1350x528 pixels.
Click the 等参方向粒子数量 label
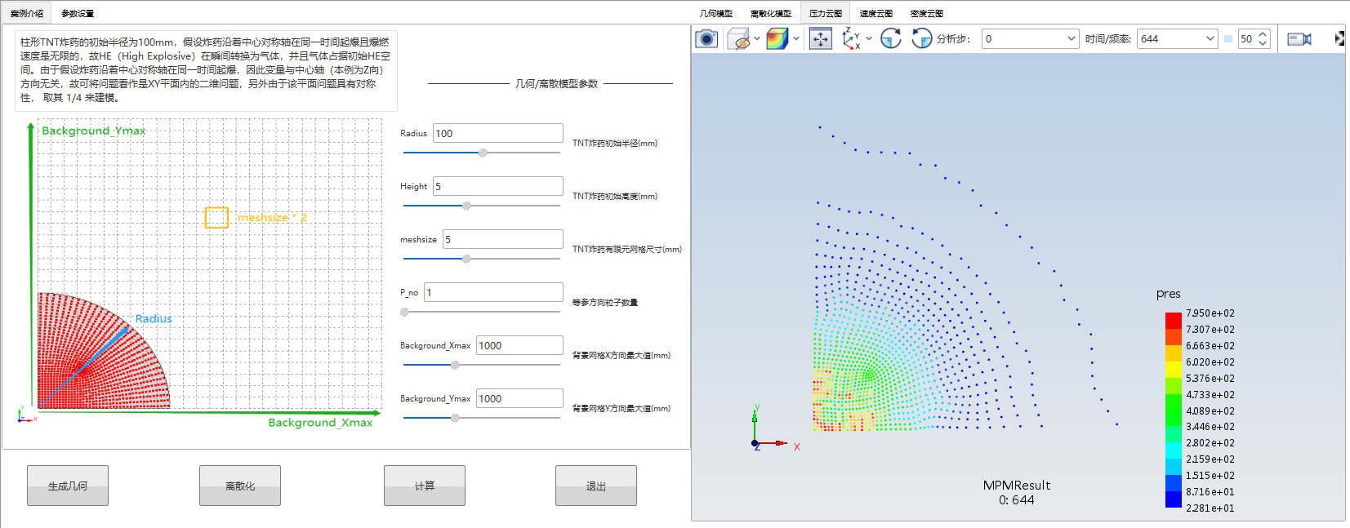pyautogui.click(x=605, y=302)
